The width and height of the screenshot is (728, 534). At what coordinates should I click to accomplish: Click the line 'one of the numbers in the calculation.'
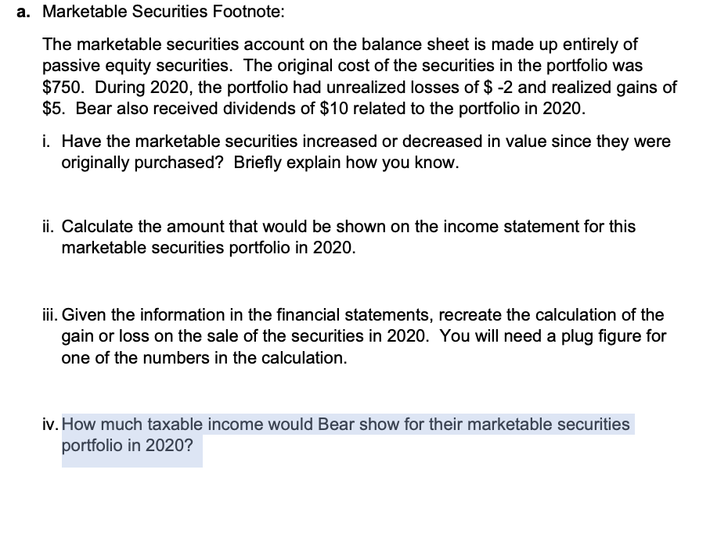tap(204, 358)
